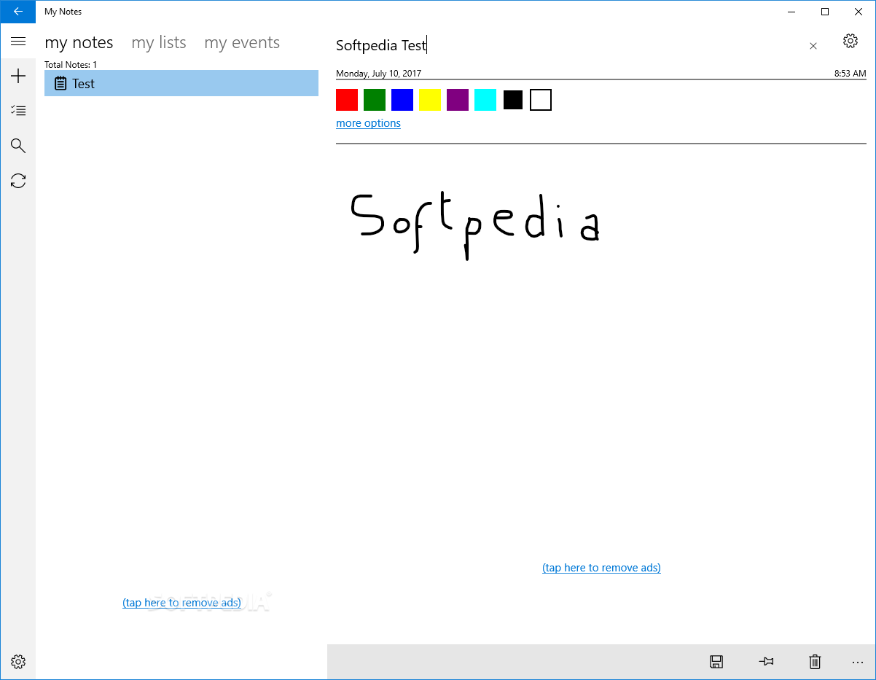Switch to my notes tab
Image resolution: width=876 pixels, height=680 pixels.
79,43
